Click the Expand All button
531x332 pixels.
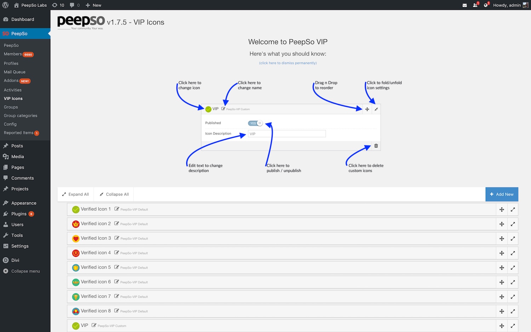[75, 194]
